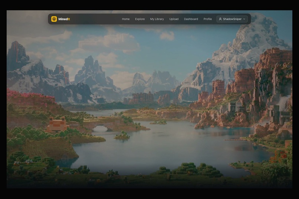Click the MinedIt brand name text
Viewport: 299px width, 199px height.
tap(64, 19)
